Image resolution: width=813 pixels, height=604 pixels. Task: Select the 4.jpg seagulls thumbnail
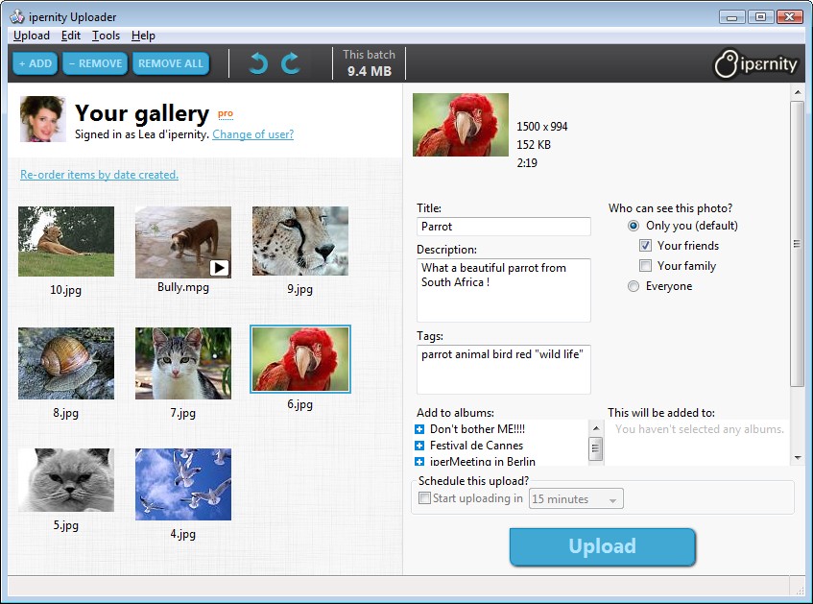pyautogui.click(x=183, y=484)
